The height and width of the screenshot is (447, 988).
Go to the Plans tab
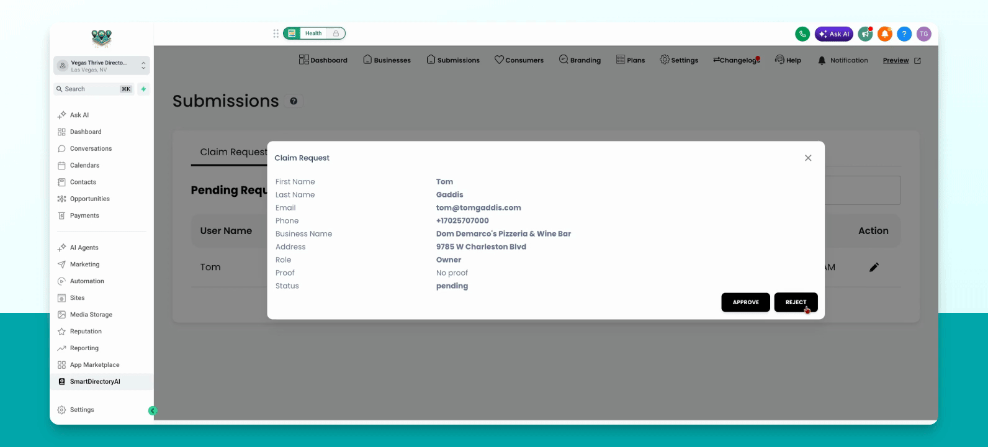coord(631,60)
